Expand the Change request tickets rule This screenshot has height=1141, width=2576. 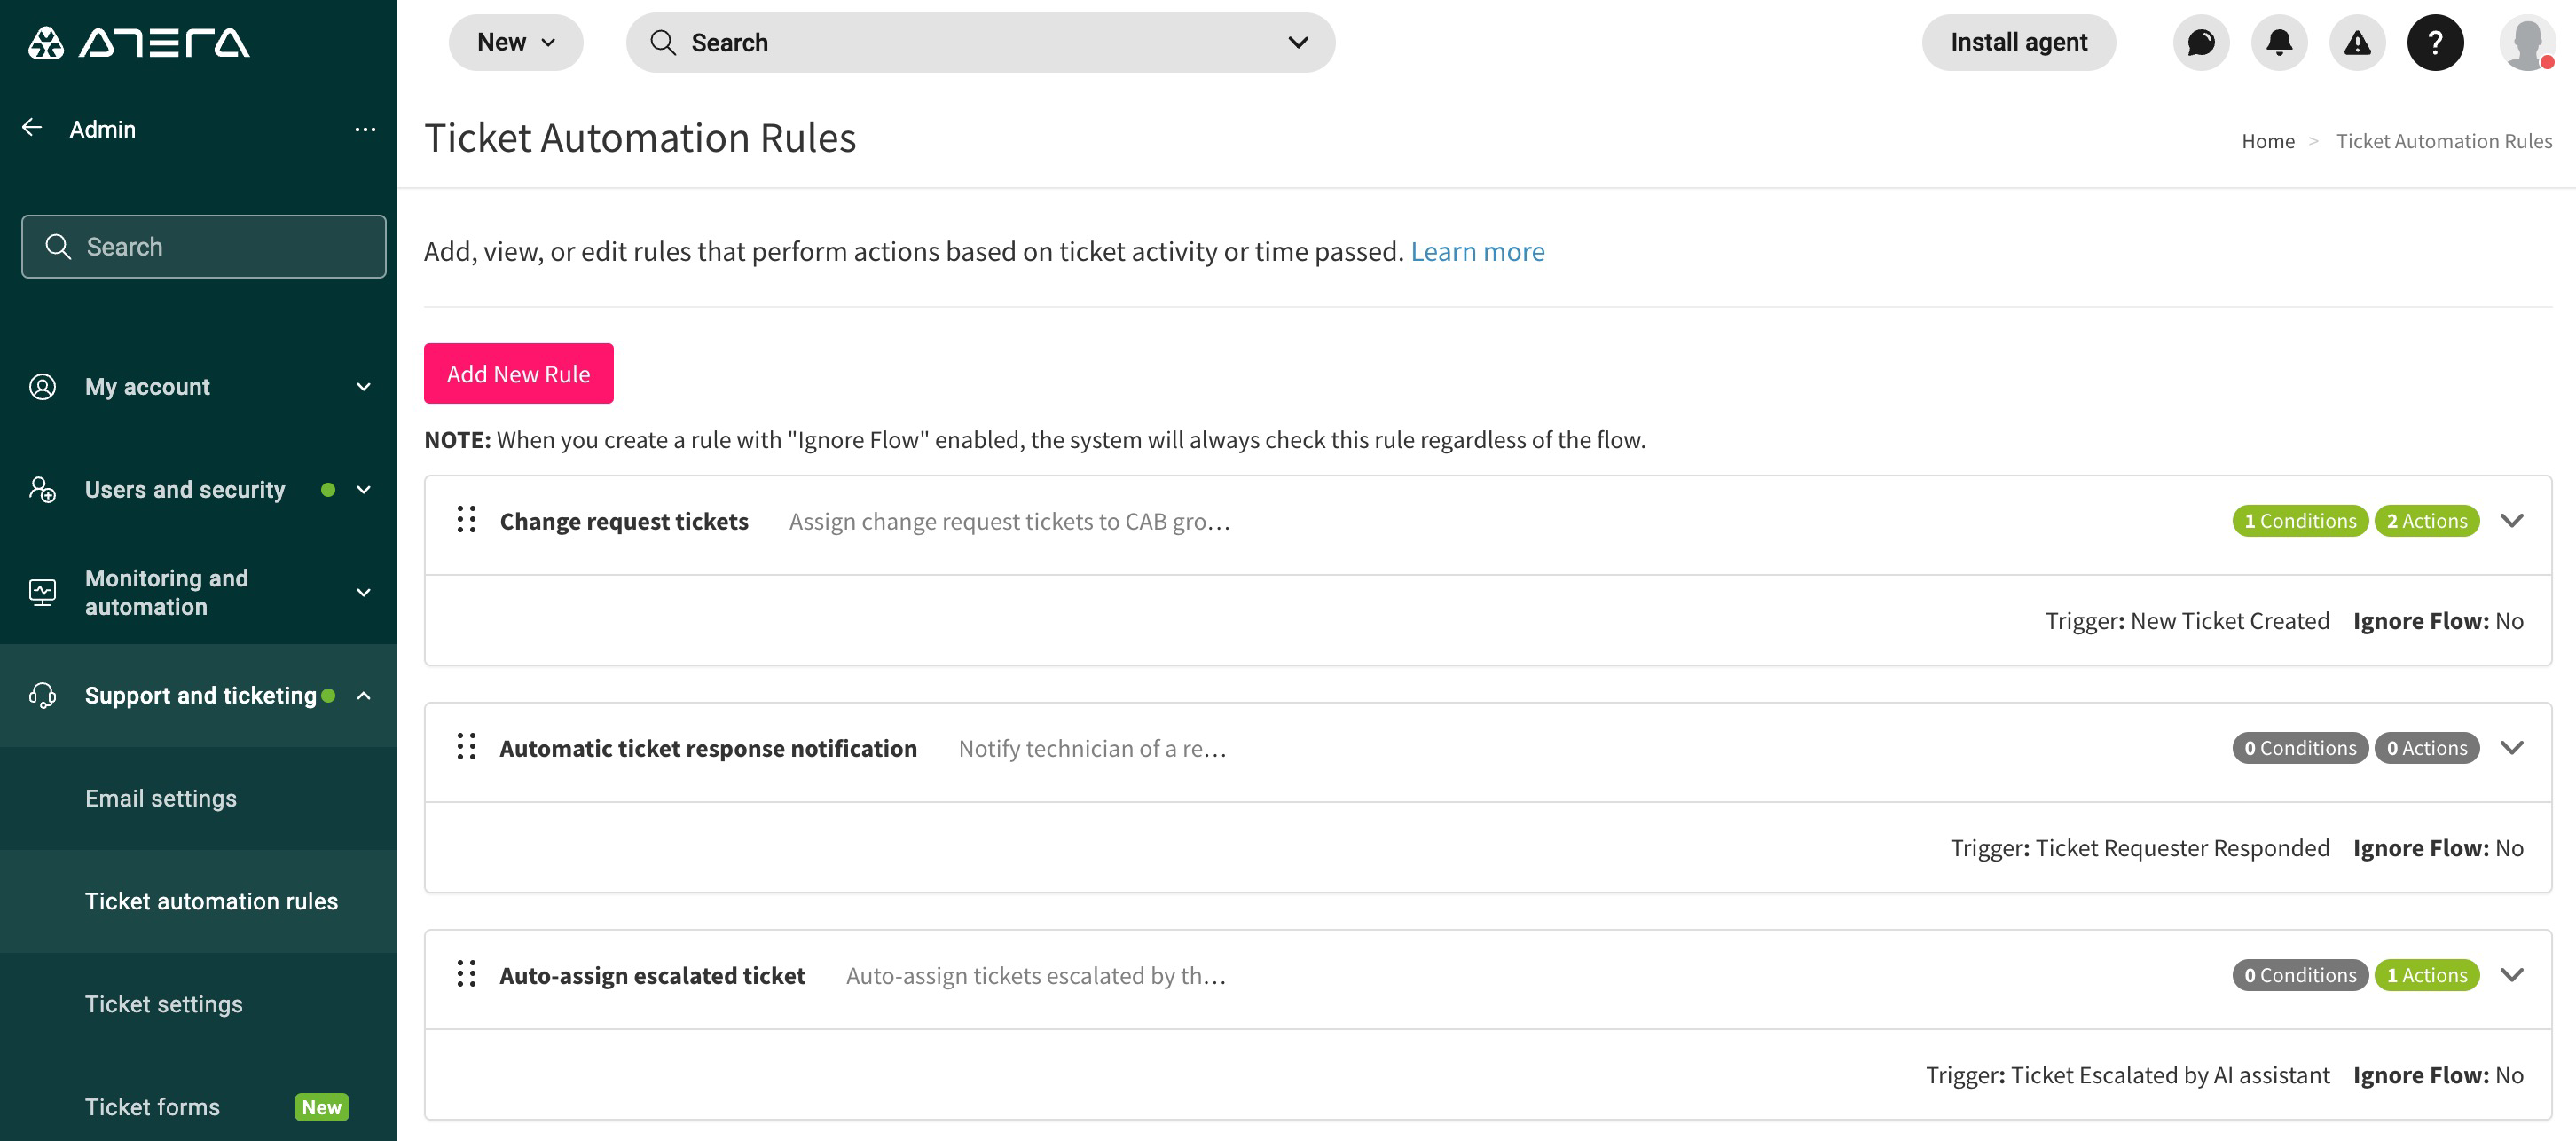(x=2511, y=521)
